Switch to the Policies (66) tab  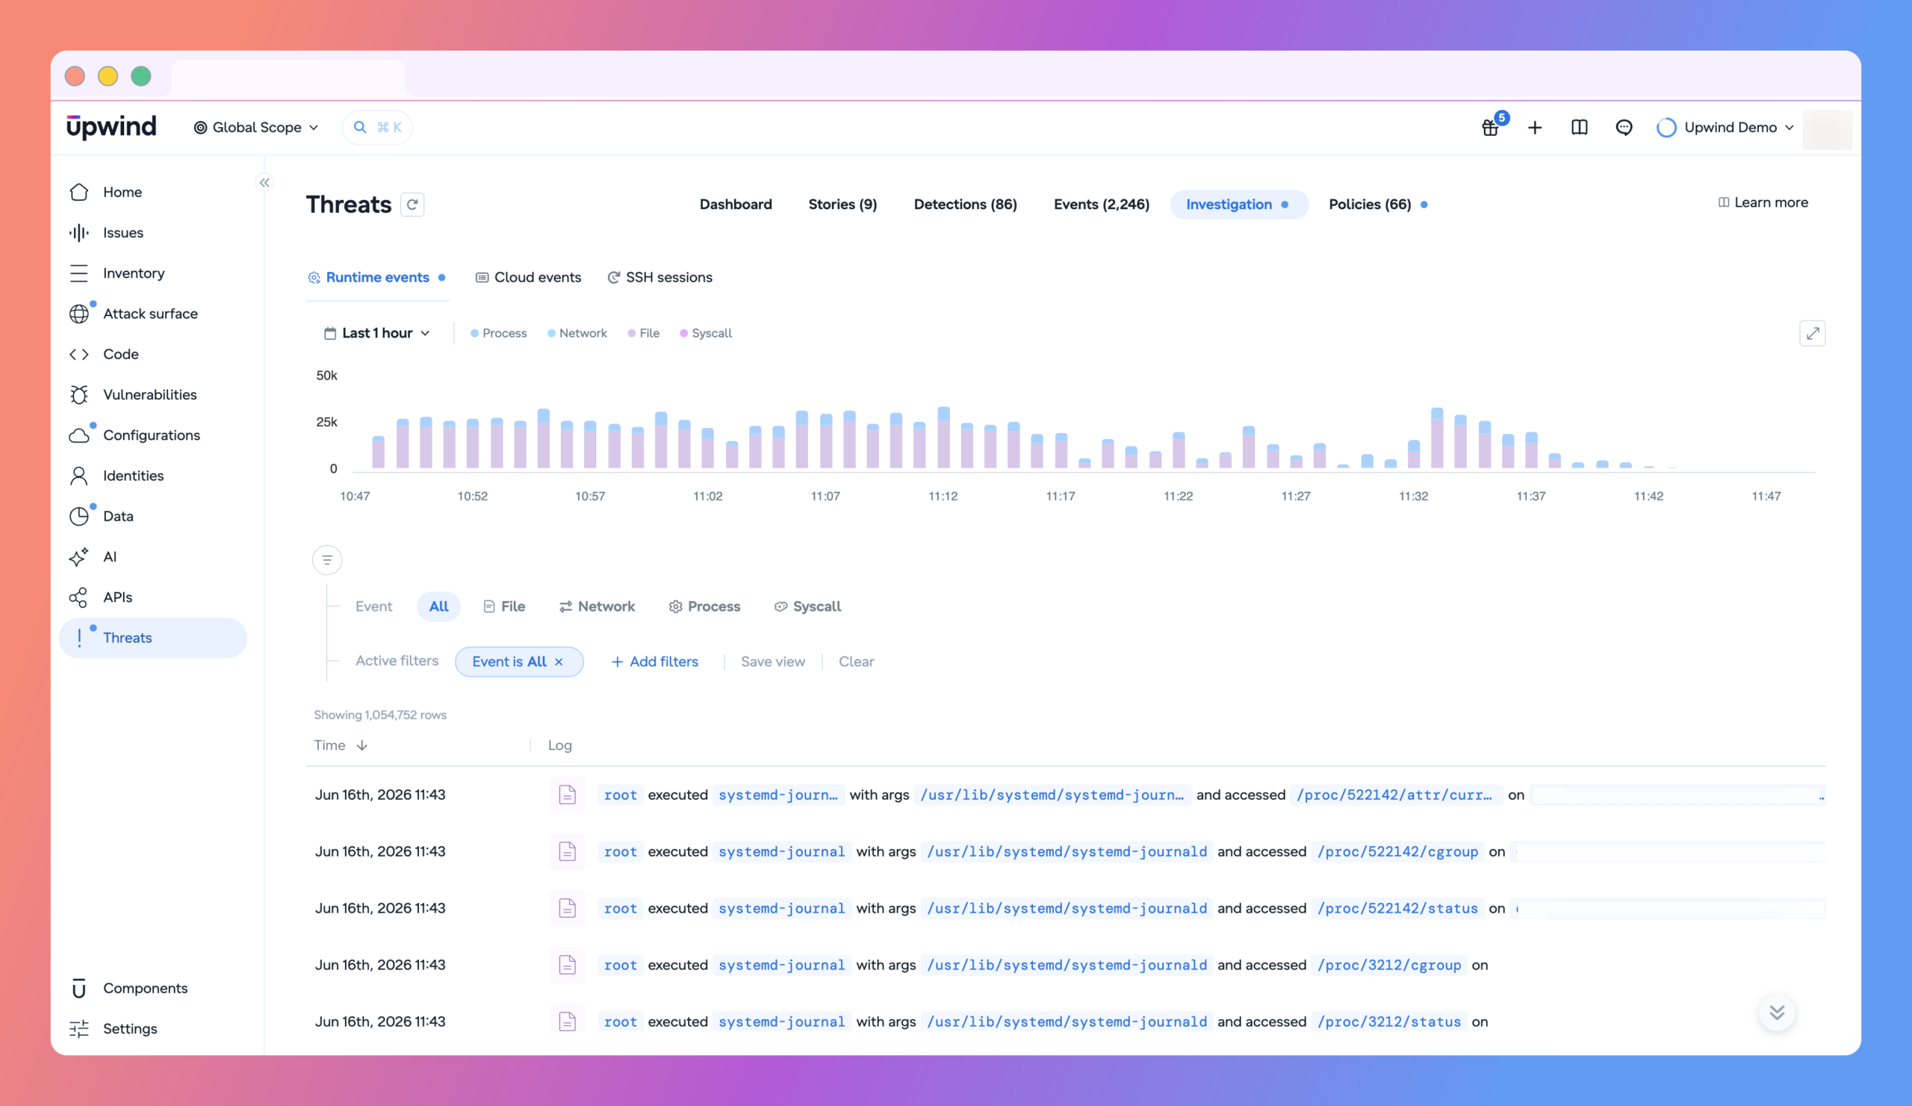point(1377,204)
